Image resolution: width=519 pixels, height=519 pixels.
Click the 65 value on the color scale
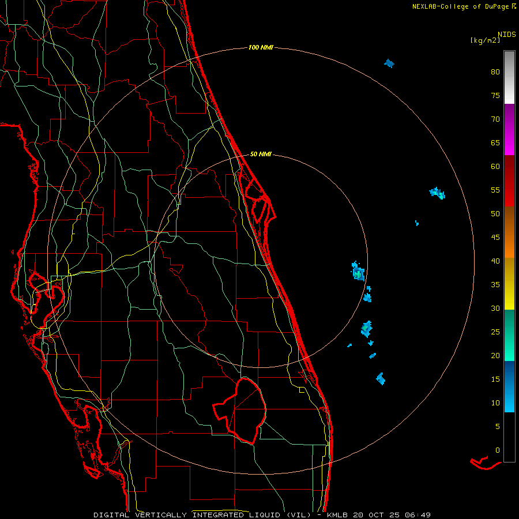tap(495, 143)
